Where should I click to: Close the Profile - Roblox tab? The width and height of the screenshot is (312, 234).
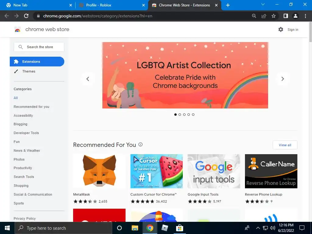[144, 5]
